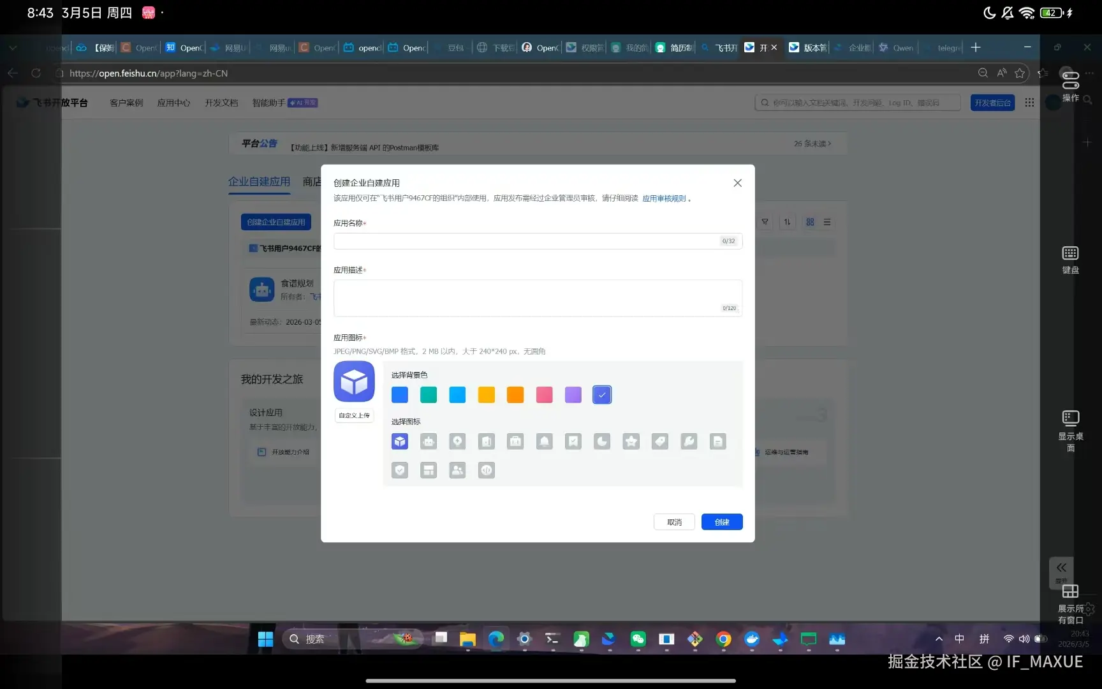Click the 应用描述 text area
1102x689 pixels.
(x=538, y=298)
